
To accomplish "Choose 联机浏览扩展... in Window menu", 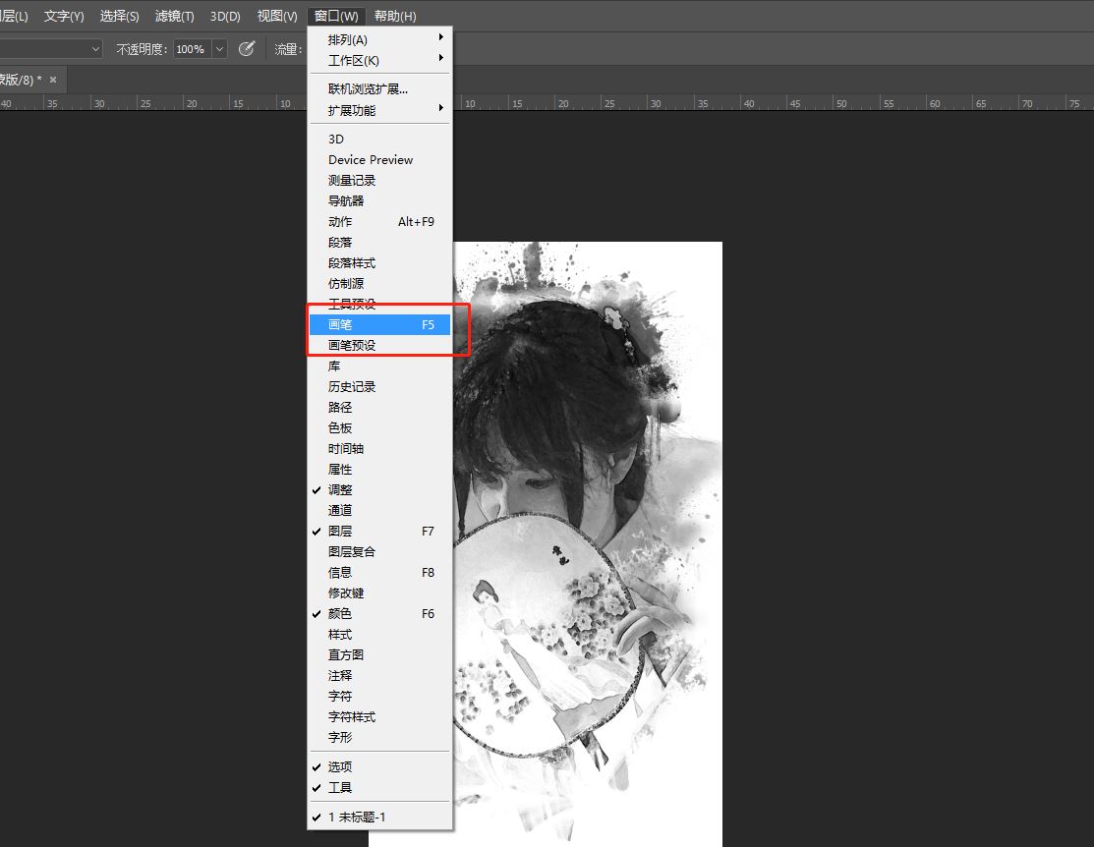I will pos(379,88).
